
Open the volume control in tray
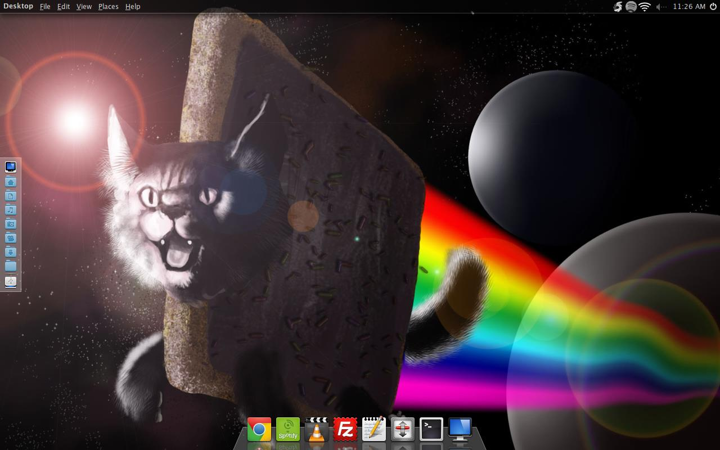(661, 7)
